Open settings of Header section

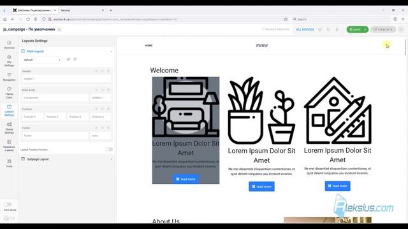pos(103,71)
